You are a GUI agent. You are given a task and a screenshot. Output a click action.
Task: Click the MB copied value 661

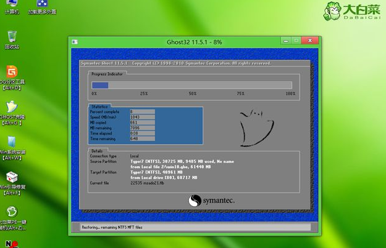142,122
